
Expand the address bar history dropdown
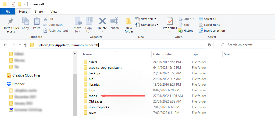(201, 45)
